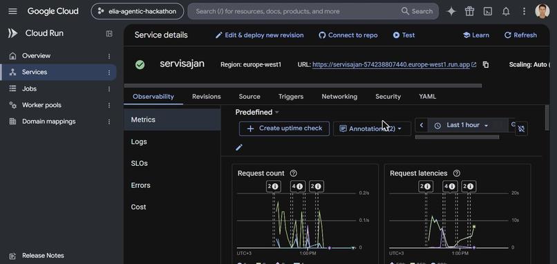Viewport: 557px width, 264px height.
Task: Toggle the auto-refresh off icon
Action: click(521, 129)
